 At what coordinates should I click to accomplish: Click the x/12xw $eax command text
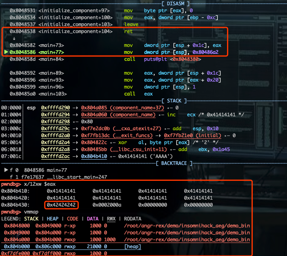(40, 184)
